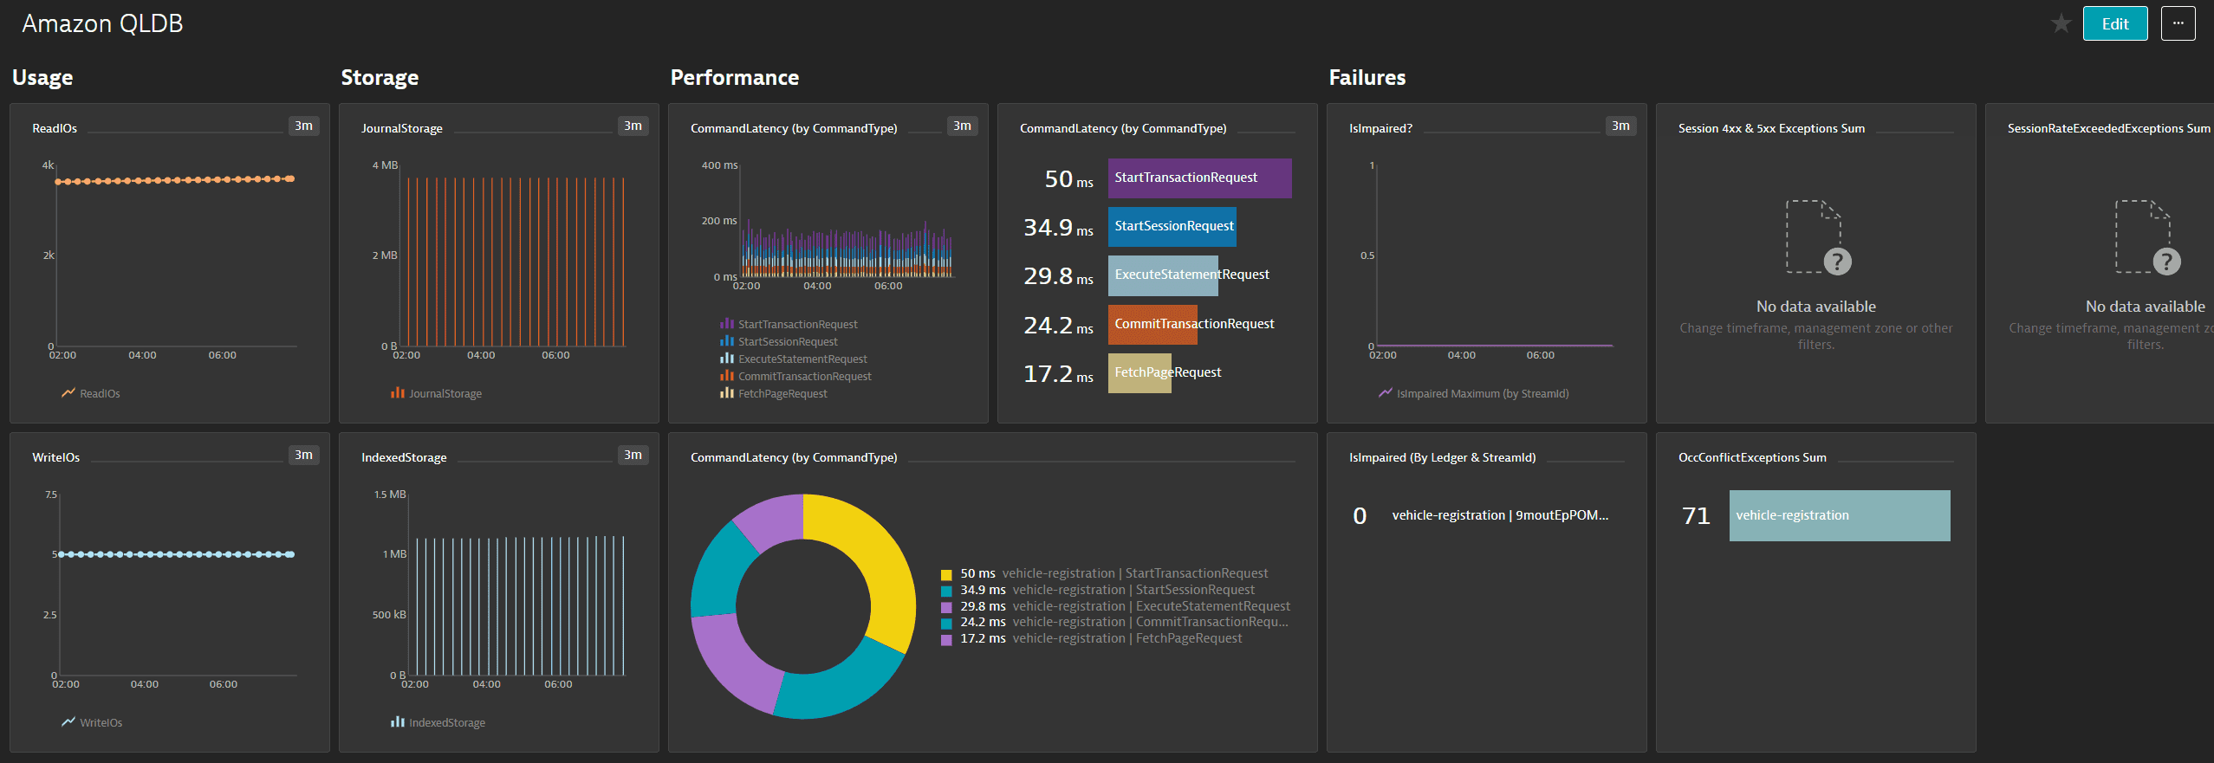This screenshot has width=2214, height=763.
Task: Toggle ExecuteStatementRequest legend bar icon
Action: (727, 359)
